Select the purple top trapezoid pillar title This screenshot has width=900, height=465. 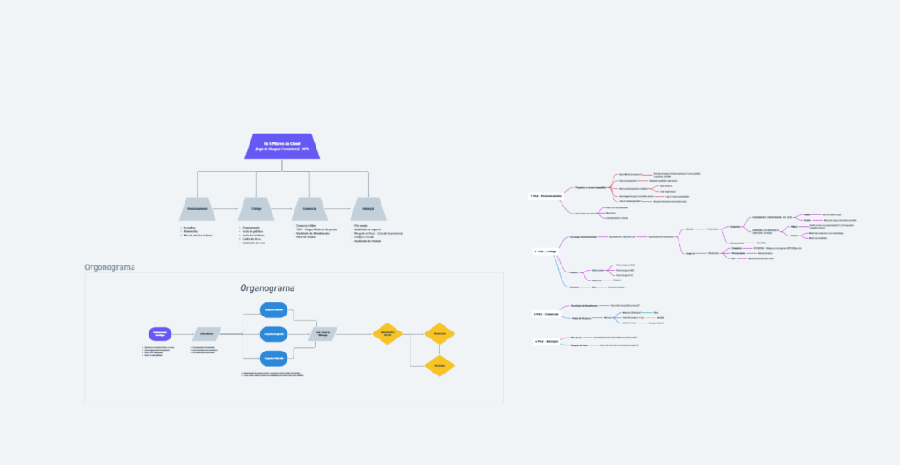[281, 146]
